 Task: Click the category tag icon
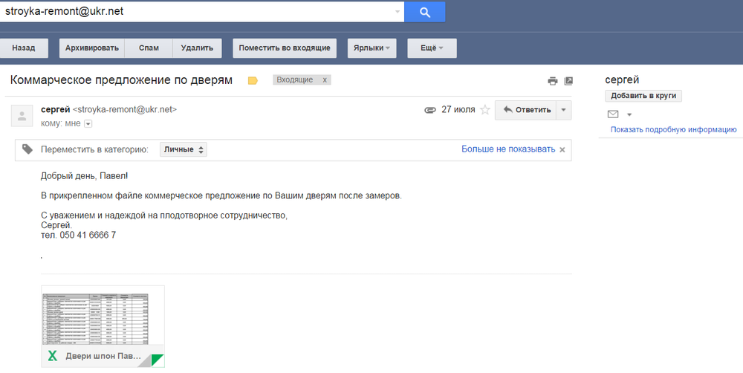coord(27,149)
